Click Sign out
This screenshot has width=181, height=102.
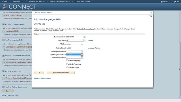coord(176,2)
